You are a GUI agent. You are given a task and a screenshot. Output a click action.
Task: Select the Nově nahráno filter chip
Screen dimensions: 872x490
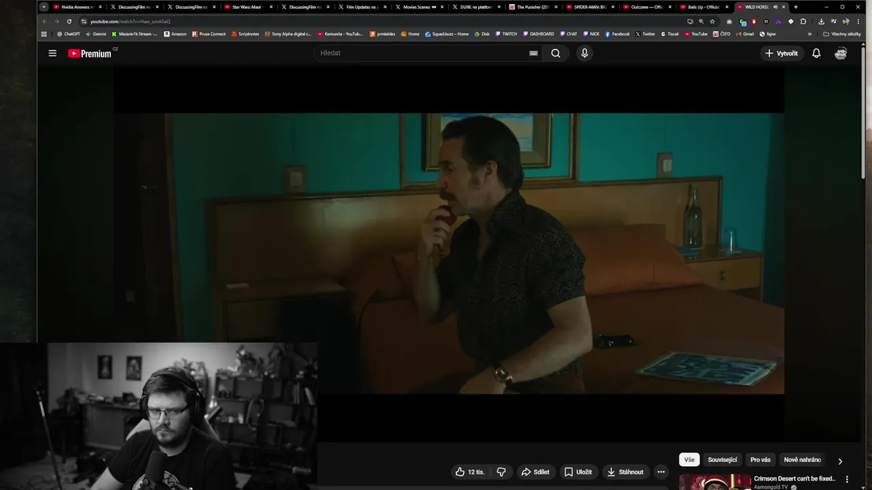pyautogui.click(x=803, y=460)
